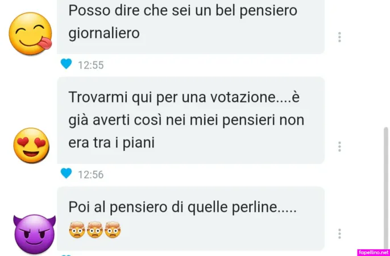Click the purple smiling devil emoji avatar

point(34,234)
